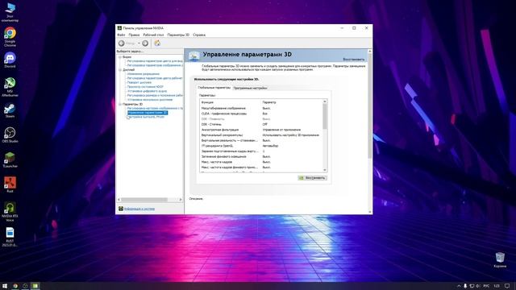Open 'Поворот дисплея' in the task tree
This screenshot has height=290, width=516.
[x=139, y=82]
